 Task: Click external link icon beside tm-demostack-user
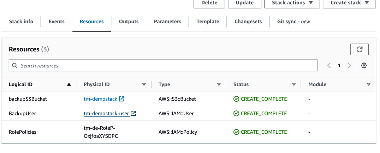tap(133, 113)
